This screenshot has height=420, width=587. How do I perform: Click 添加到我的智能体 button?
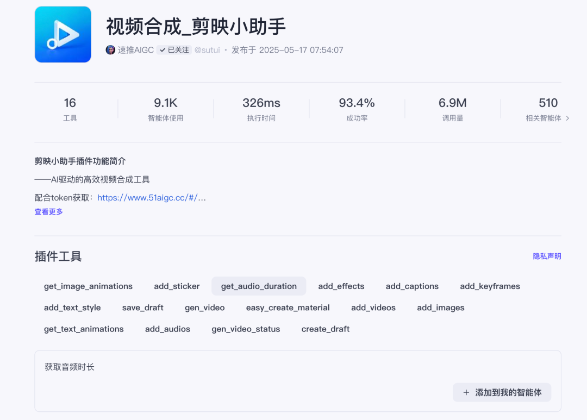502,392
